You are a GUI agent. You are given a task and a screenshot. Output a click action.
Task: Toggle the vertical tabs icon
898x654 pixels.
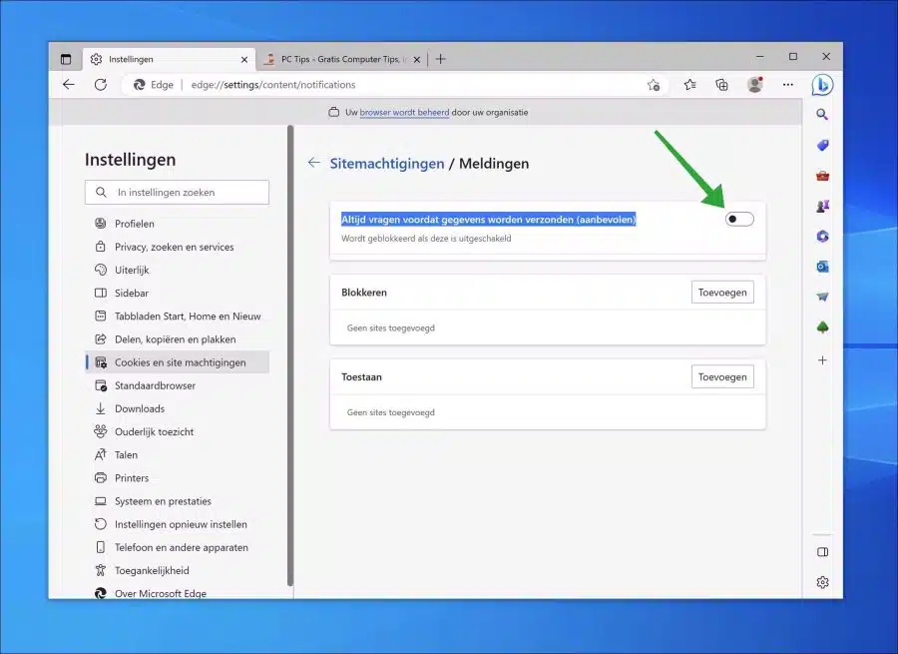pos(66,59)
